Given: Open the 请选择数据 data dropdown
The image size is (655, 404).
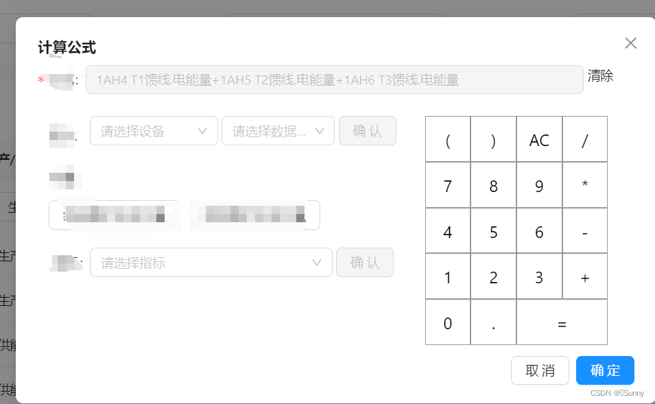Looking at the screenshot, I should [278, 130].
